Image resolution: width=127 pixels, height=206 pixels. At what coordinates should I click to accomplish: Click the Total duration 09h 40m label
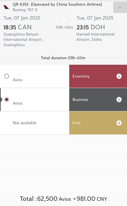pos(63,58)
